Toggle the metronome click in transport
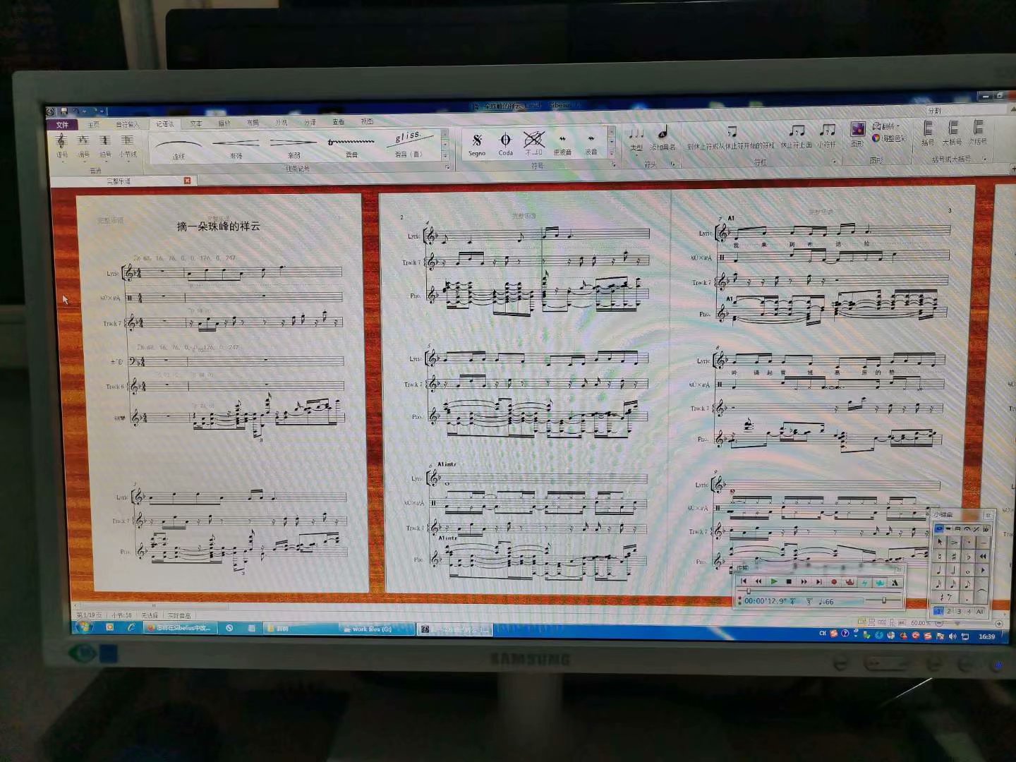 pyautogui.click(x=894, y=581)
